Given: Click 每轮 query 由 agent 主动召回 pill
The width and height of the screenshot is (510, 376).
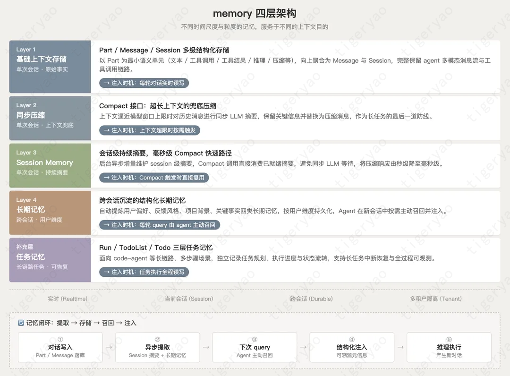Looking at the screenshot, I should pos(160,225).
